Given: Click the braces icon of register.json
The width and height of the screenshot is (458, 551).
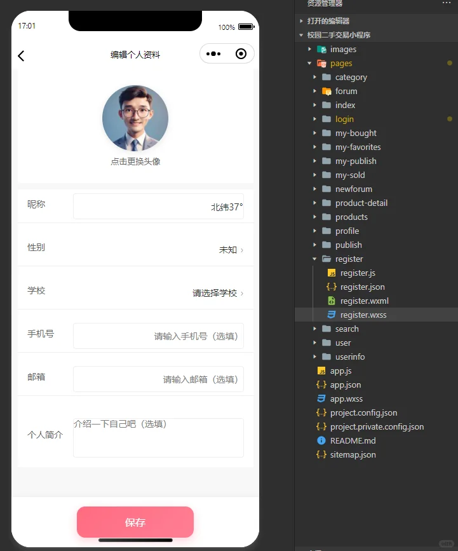Looking at the screenshot, I should click(332, 287).
